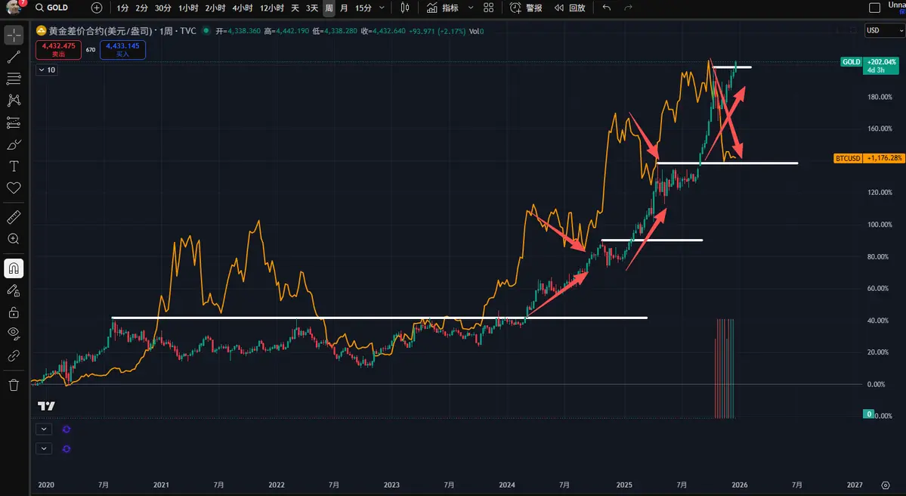Add symbol with the plus compare button
This screenshot has height=496, width=906.
[x=97, y=8]
